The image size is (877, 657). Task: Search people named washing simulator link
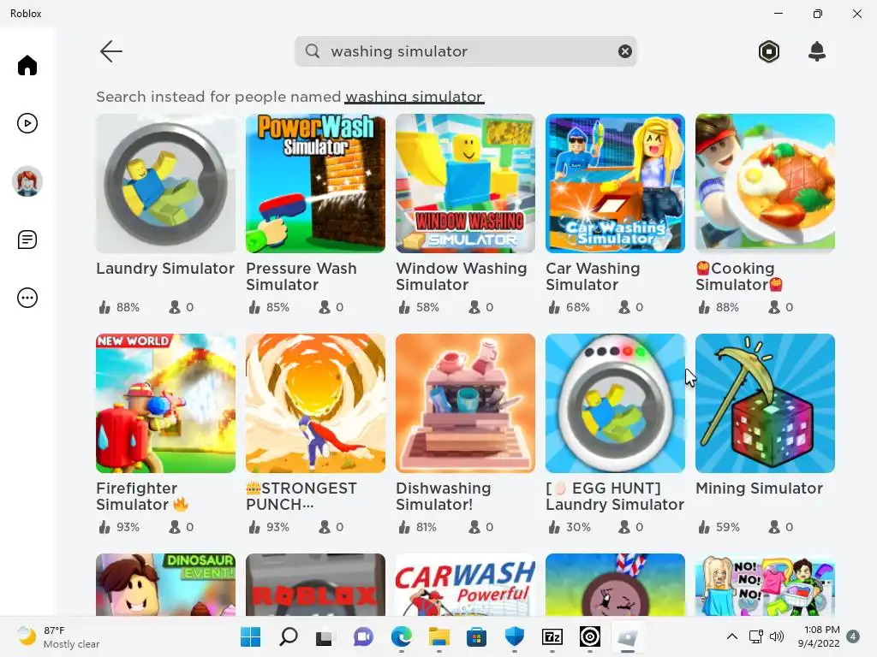coord(414,97)
